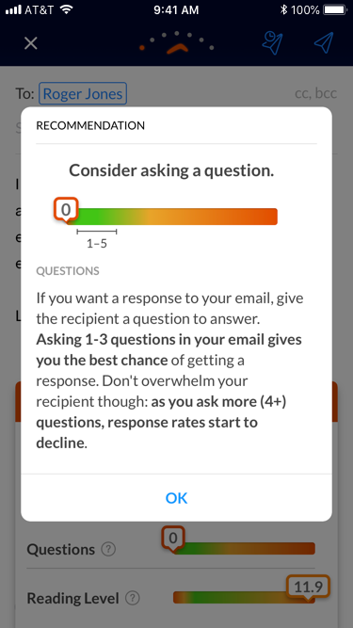
Task: Select the Roger Jones recipient chip
Action: pos(83,94)
